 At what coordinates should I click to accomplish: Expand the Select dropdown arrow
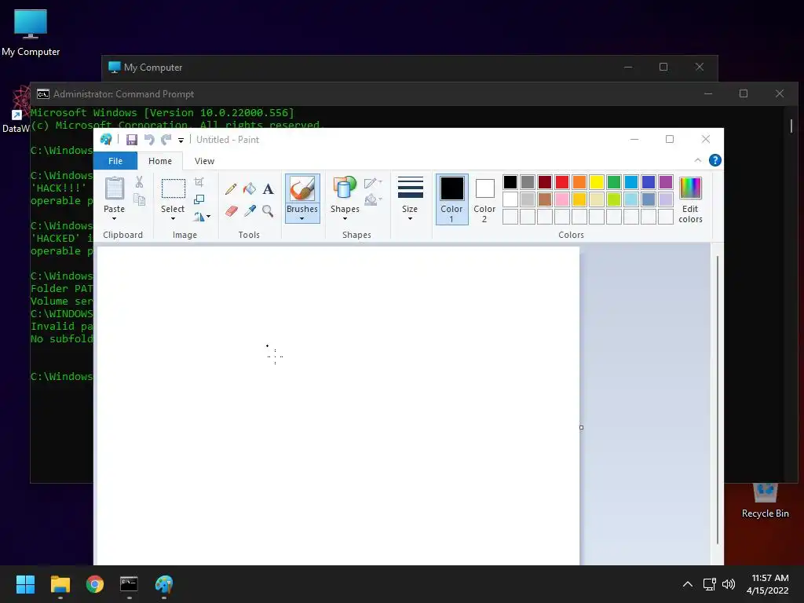point(174,219)
